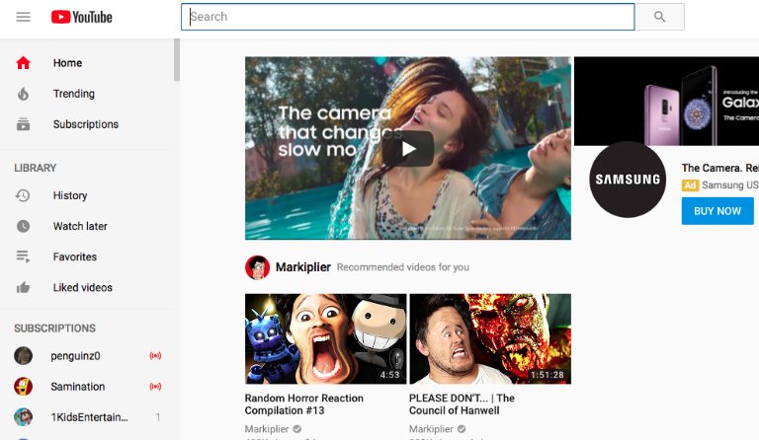Click Markiplier name under Council of Hanwell

(x=431, y=429)
